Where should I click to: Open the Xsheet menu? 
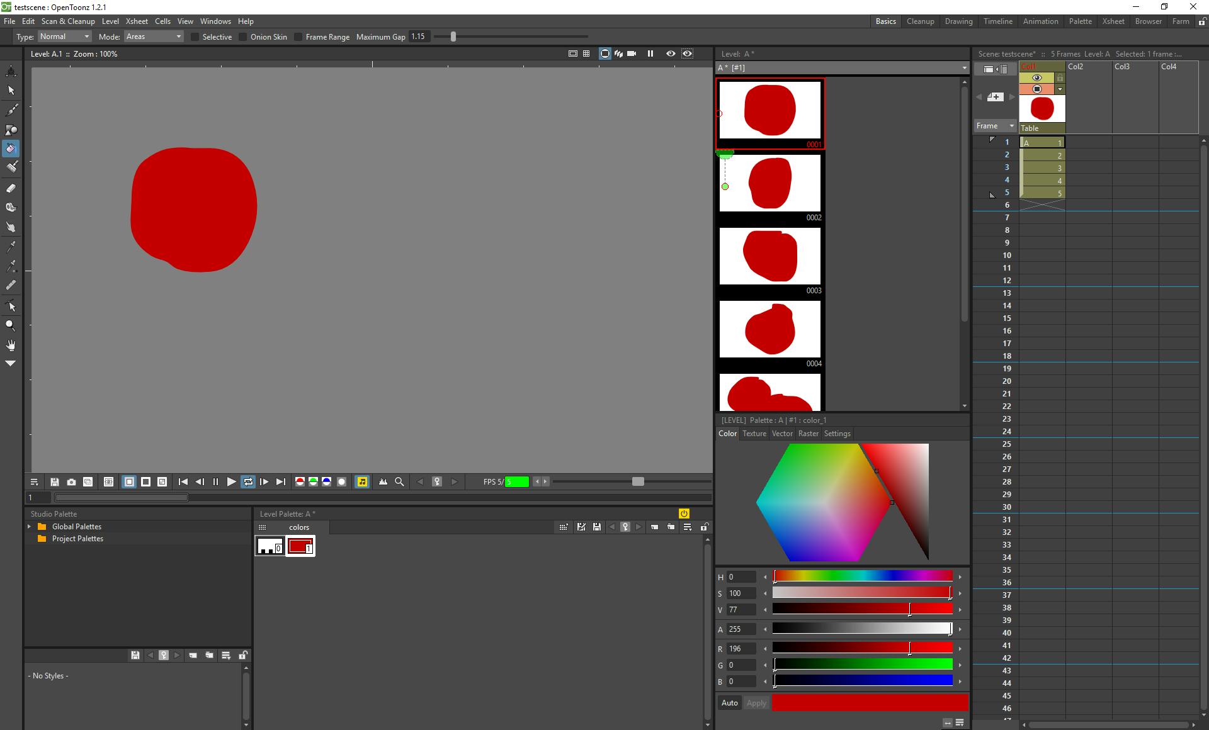click(136, 21)
